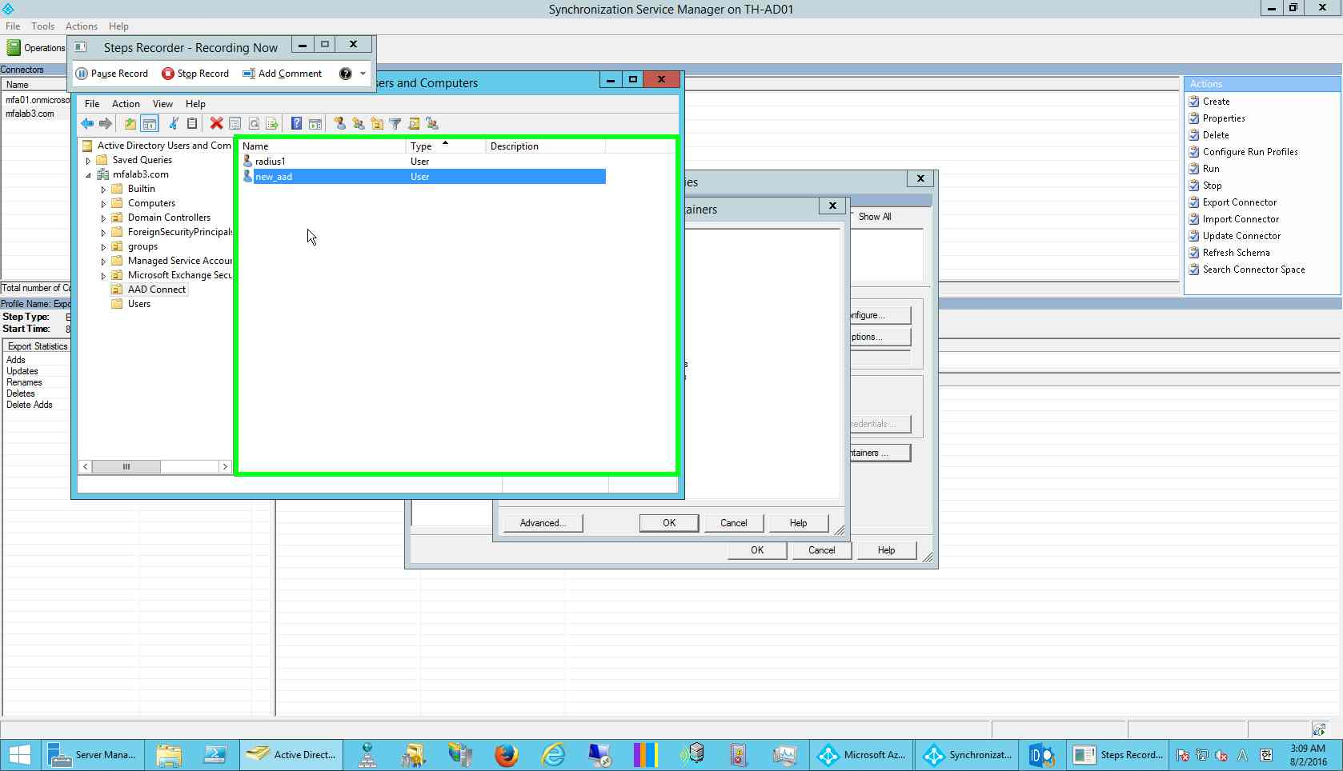
Task: Go up one level with folder-up icon
Action: (130, 123)
